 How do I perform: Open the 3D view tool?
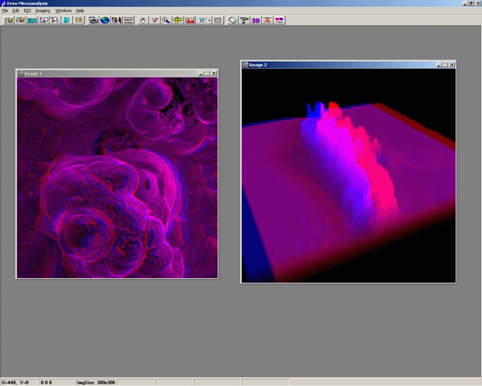pos(256,20)
